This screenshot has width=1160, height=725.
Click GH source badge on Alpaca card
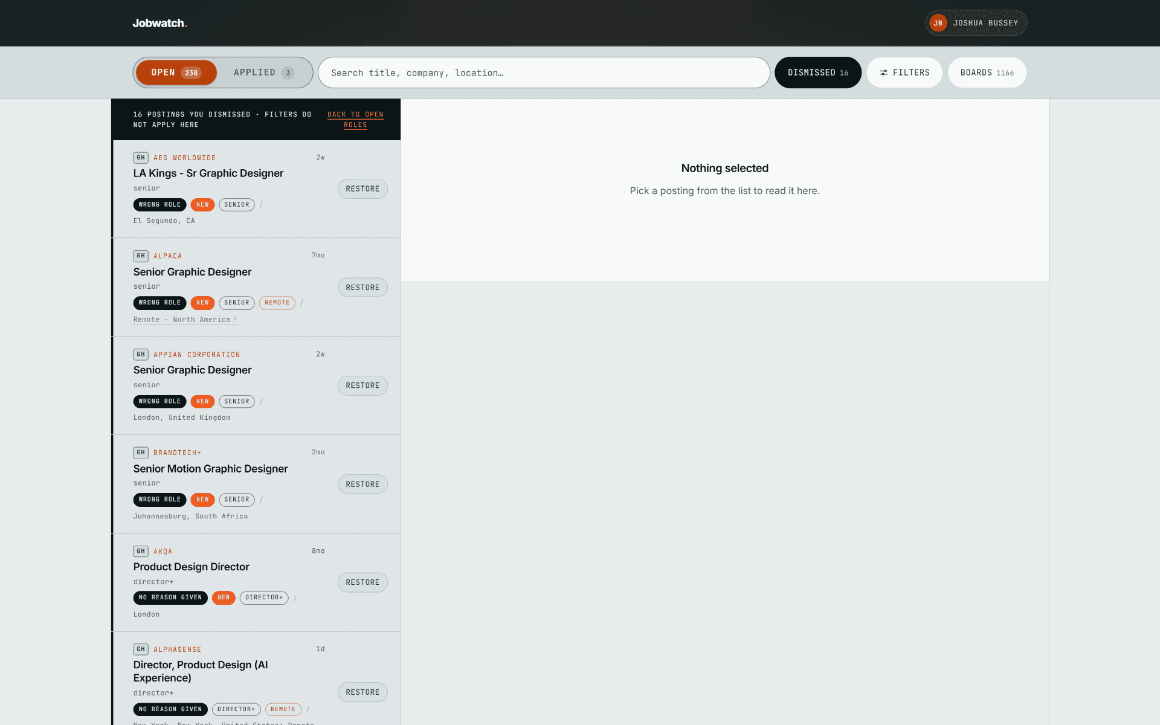[x=141, y=256]
